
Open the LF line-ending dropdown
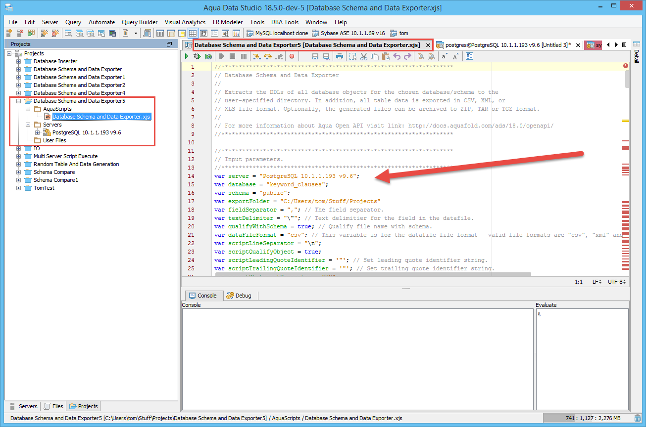(x=597, y=282)
